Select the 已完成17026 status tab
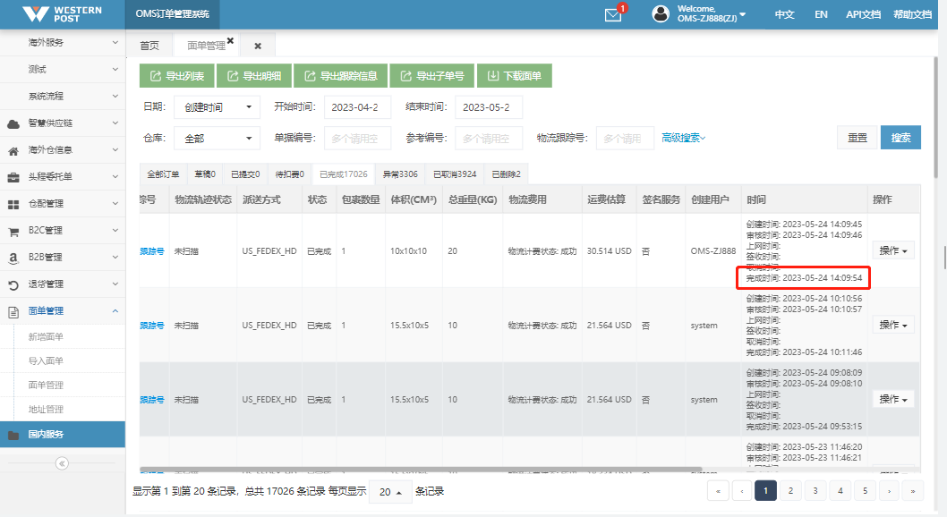Viewport: 947px width, 517px height. coord(343,174)
